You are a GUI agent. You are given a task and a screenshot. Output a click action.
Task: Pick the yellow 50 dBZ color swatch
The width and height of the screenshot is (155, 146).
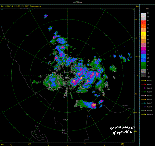144,34
